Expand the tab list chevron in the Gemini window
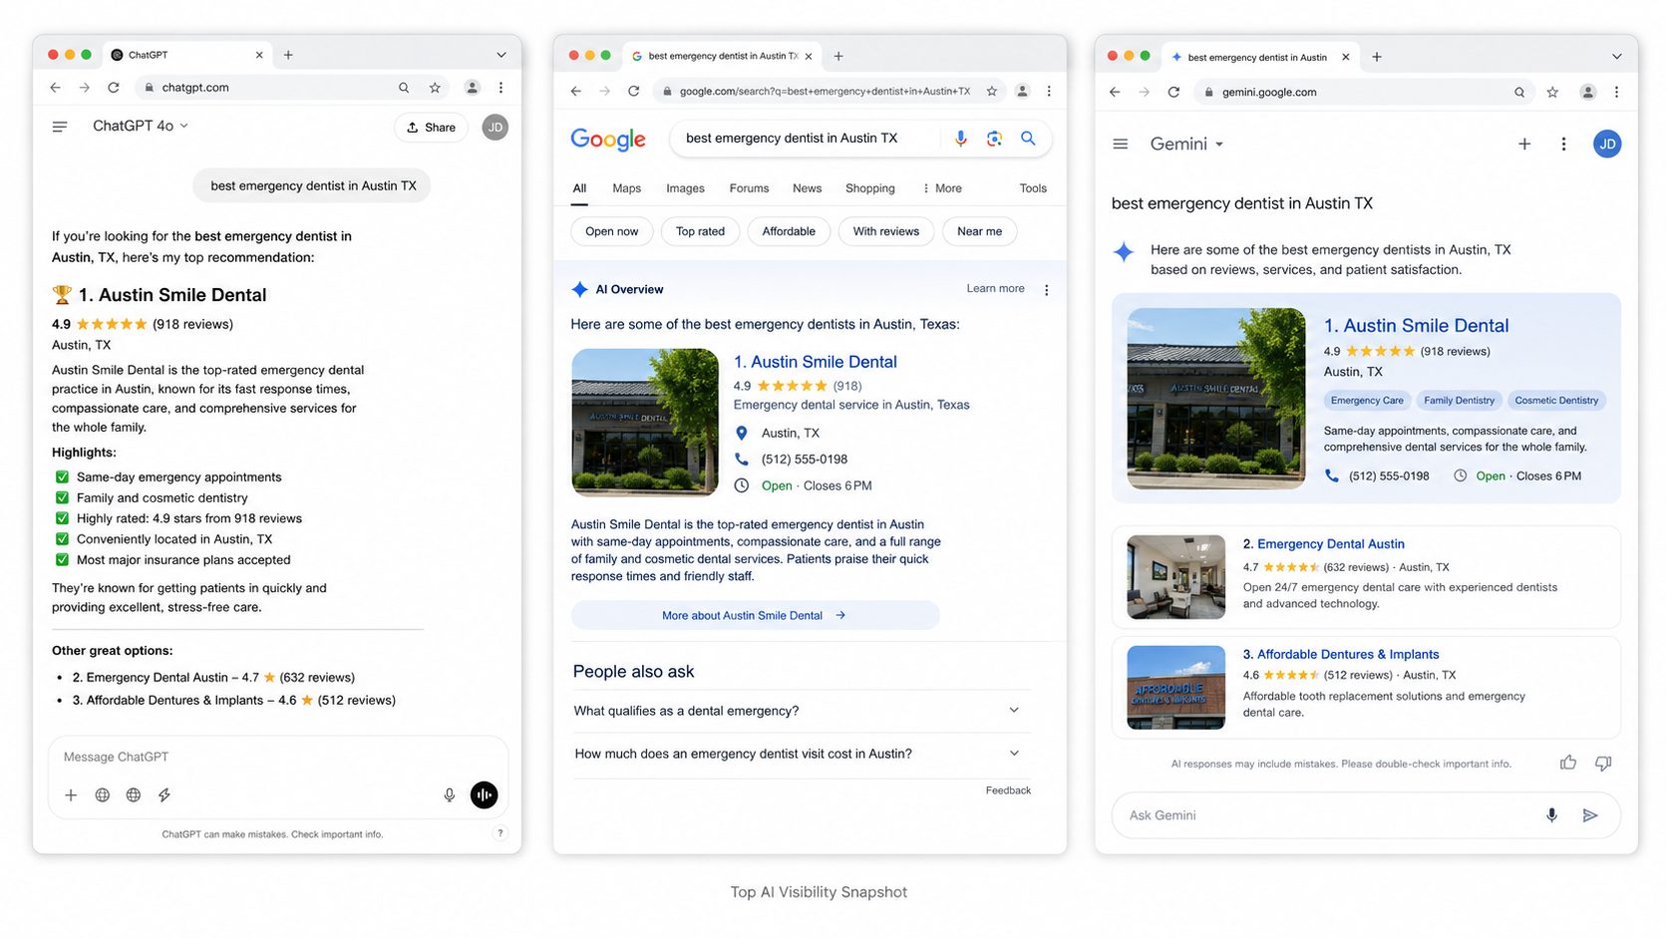Viewport: 1667px width, 938px height. 1616,57
